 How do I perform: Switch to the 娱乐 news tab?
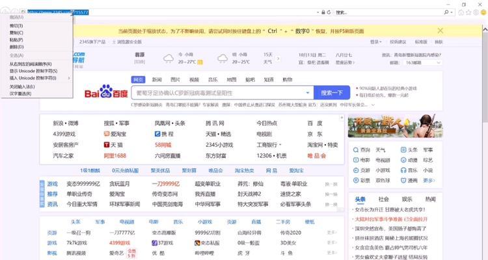click(407, 200)
